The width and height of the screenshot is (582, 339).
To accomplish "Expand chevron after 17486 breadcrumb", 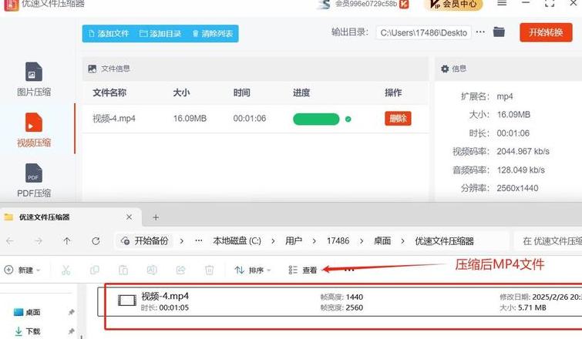I will [362, 241].
